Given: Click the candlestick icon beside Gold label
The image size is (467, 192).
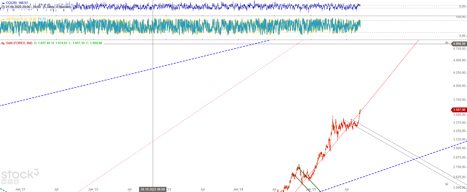Looking at the screenshot, I should click(x=3, y=43).
